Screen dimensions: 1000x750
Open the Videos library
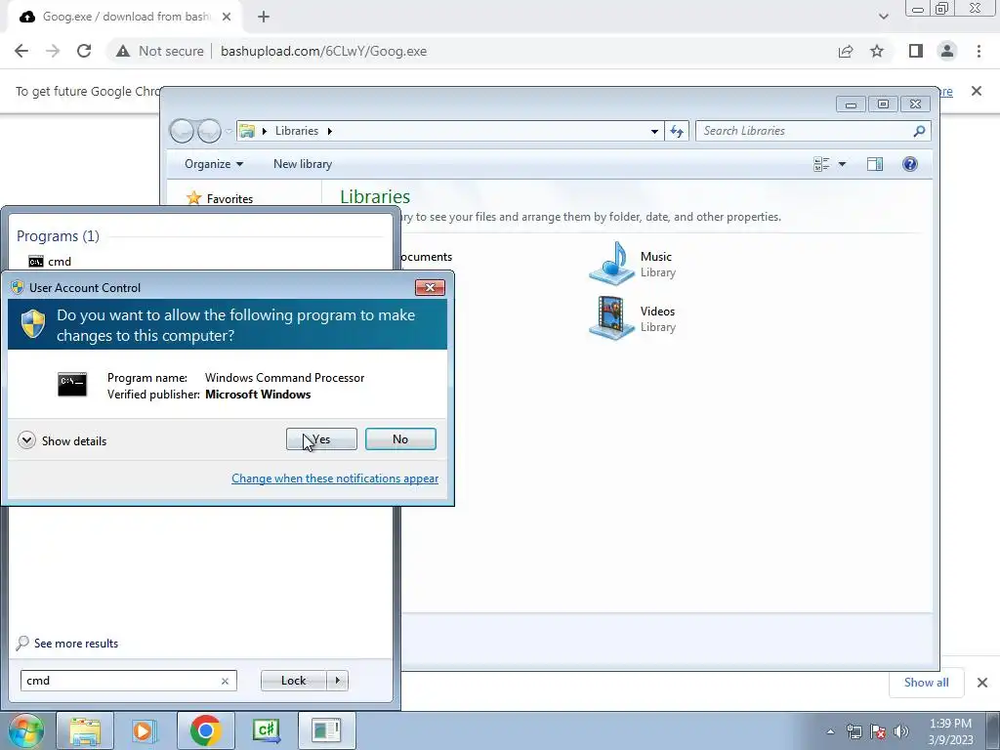coord(633,318)
